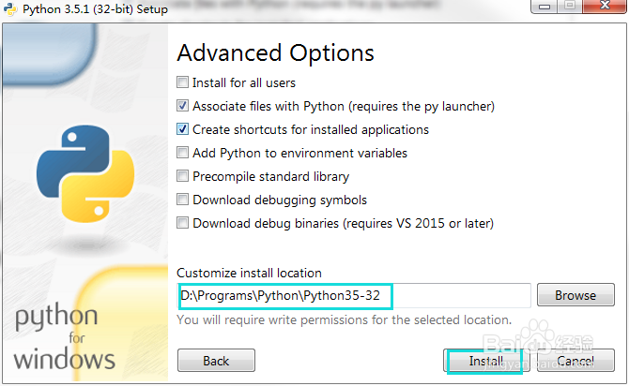
Task: Enable Install for all users checkbox
Action: (x=182, y=82)
